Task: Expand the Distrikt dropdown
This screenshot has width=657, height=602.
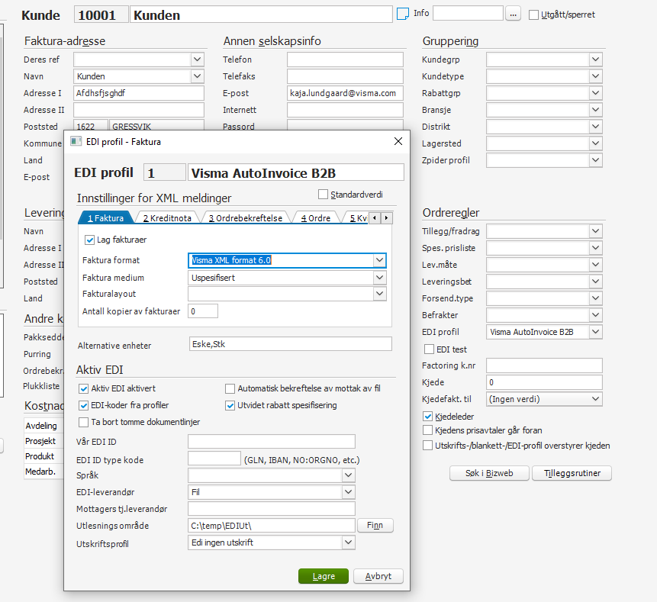Action: [x=595, y=127]
